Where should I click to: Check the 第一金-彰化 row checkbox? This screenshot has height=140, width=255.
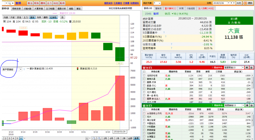coord(144,95)
